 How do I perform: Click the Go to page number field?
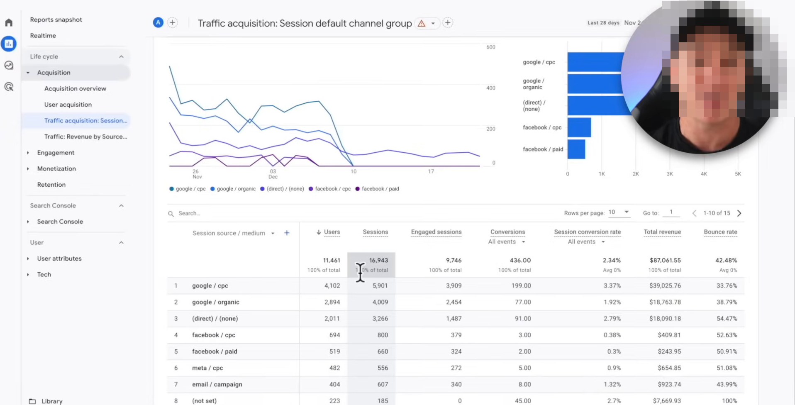coord(671,212)
